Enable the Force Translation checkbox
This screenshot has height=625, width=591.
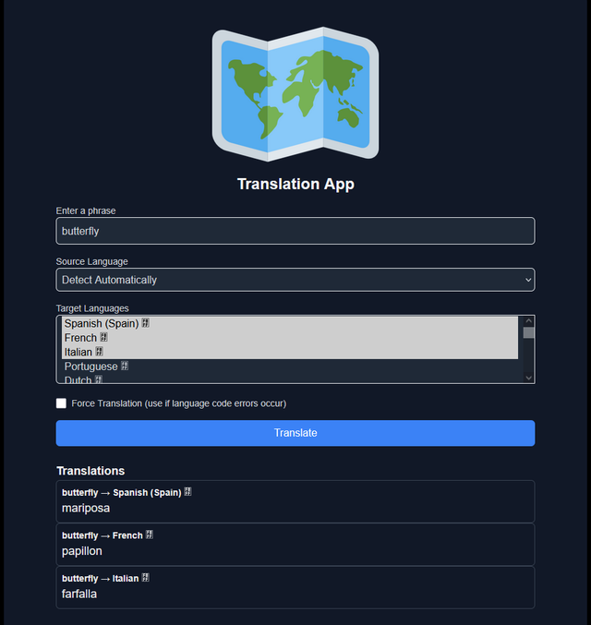pos(62,403)
